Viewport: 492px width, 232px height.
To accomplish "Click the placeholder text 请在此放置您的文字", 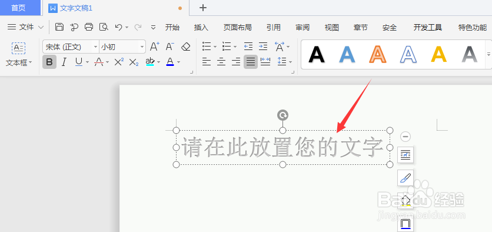I will coord(282,147).
